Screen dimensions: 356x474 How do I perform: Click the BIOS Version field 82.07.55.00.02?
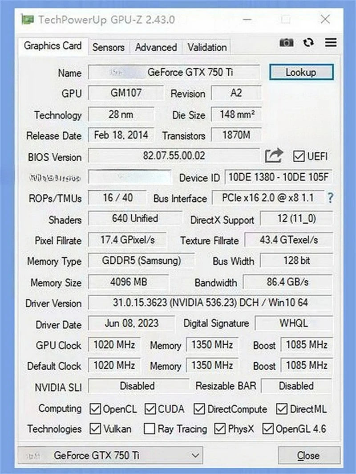[174, 156]
